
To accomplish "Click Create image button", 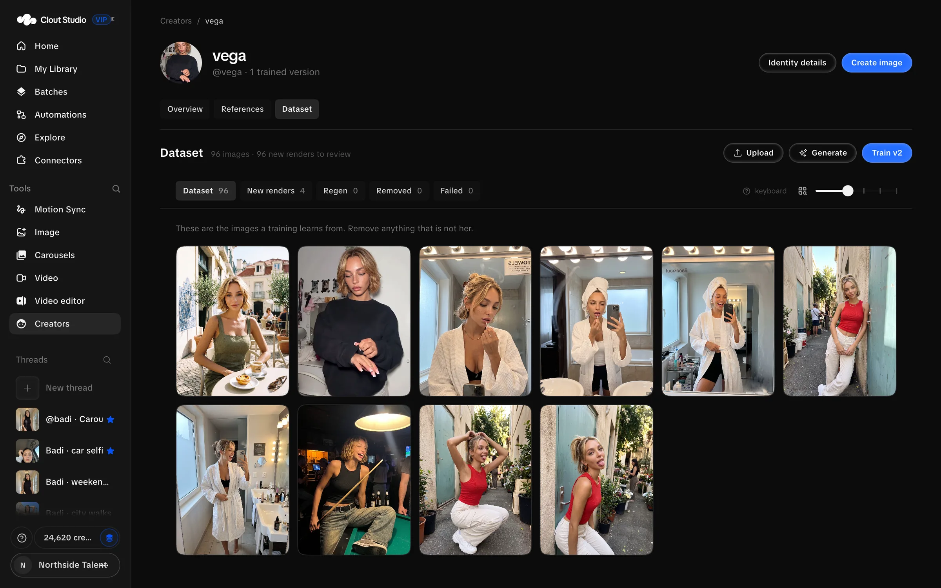I will coord(877,63).
